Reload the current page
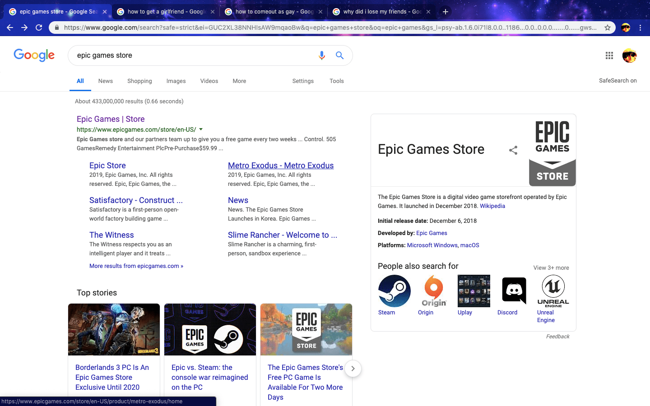Screen dimensions: 650x406 point(39,28)
